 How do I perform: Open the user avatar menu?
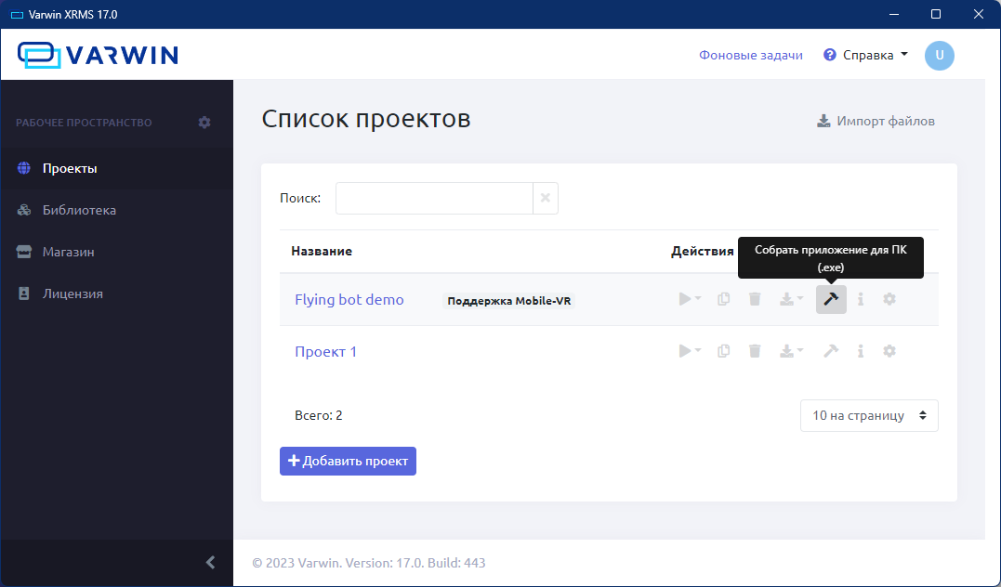click(x=939, y=56)
